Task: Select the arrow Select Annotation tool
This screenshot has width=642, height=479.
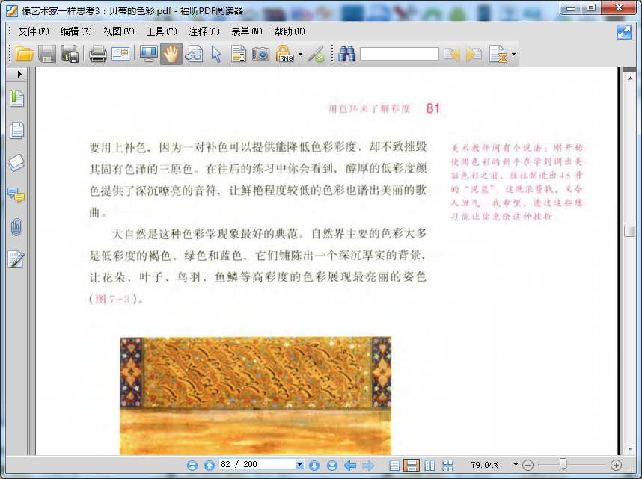Action: coord(216,54)
